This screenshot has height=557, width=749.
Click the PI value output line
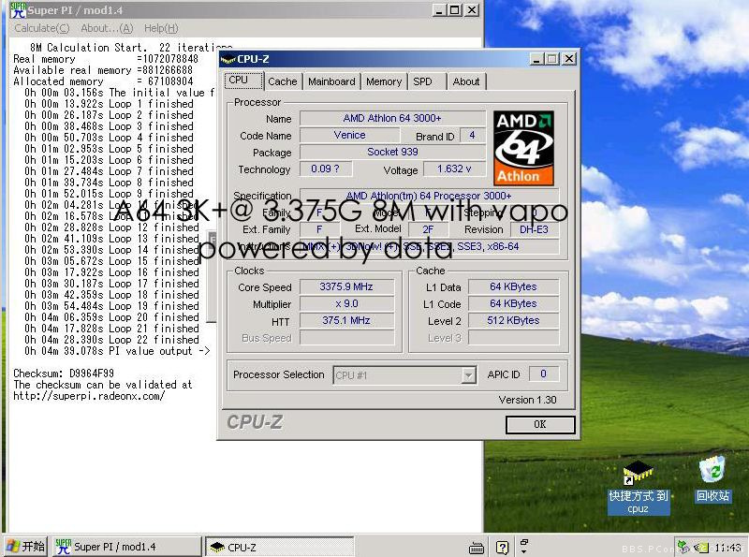pyautogui.click(x=117, y=351)
